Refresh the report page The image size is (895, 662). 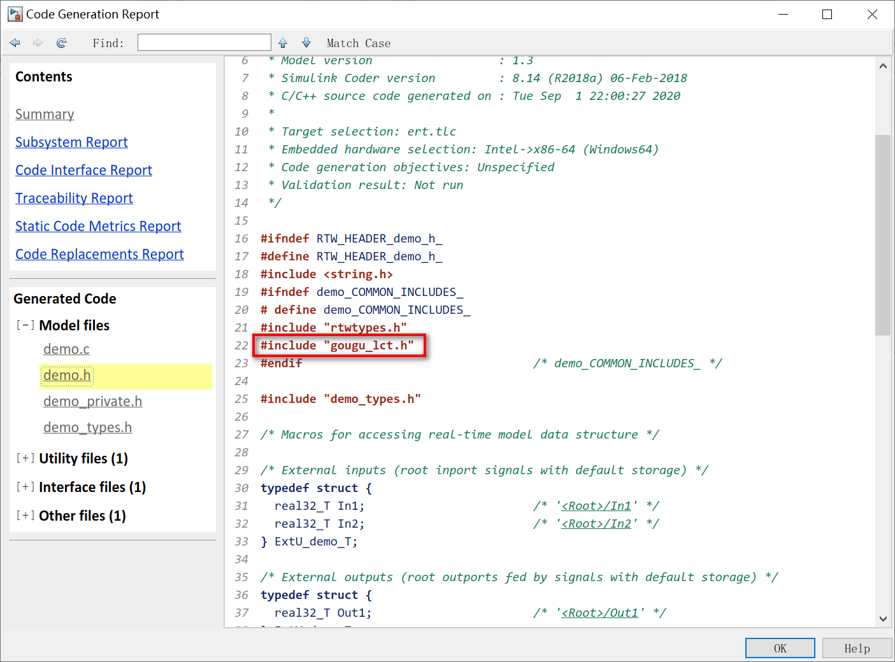61,43
